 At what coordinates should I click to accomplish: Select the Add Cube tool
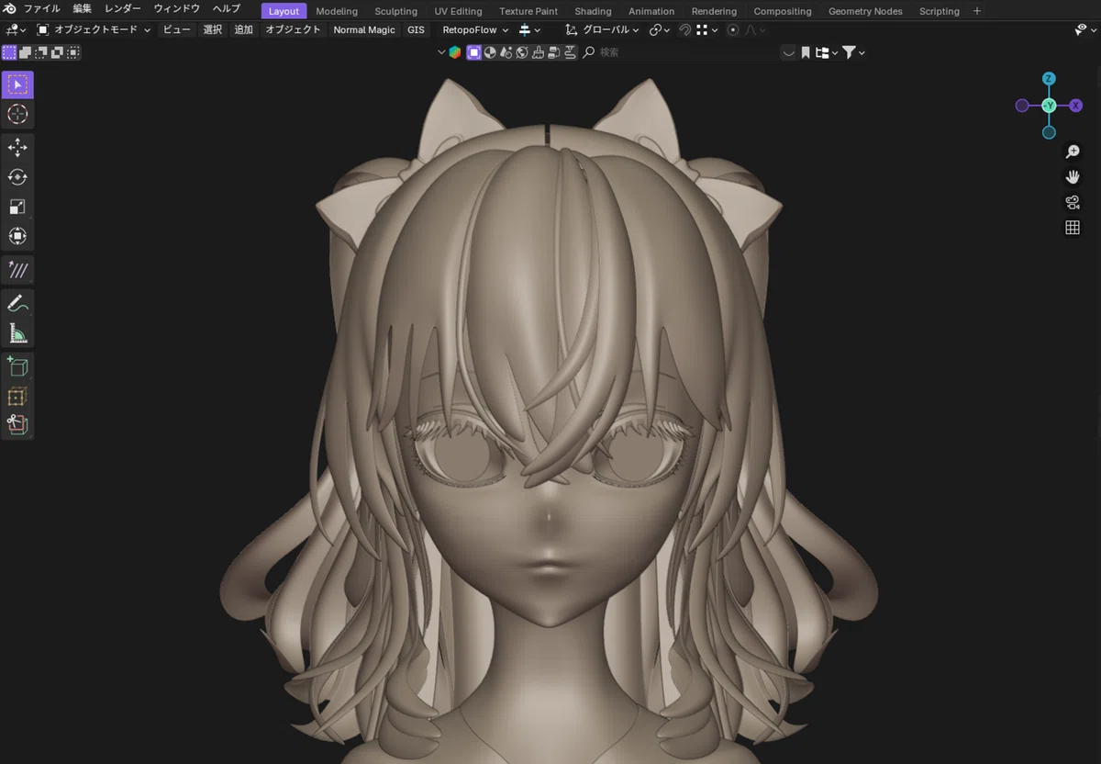click(17, 366)
